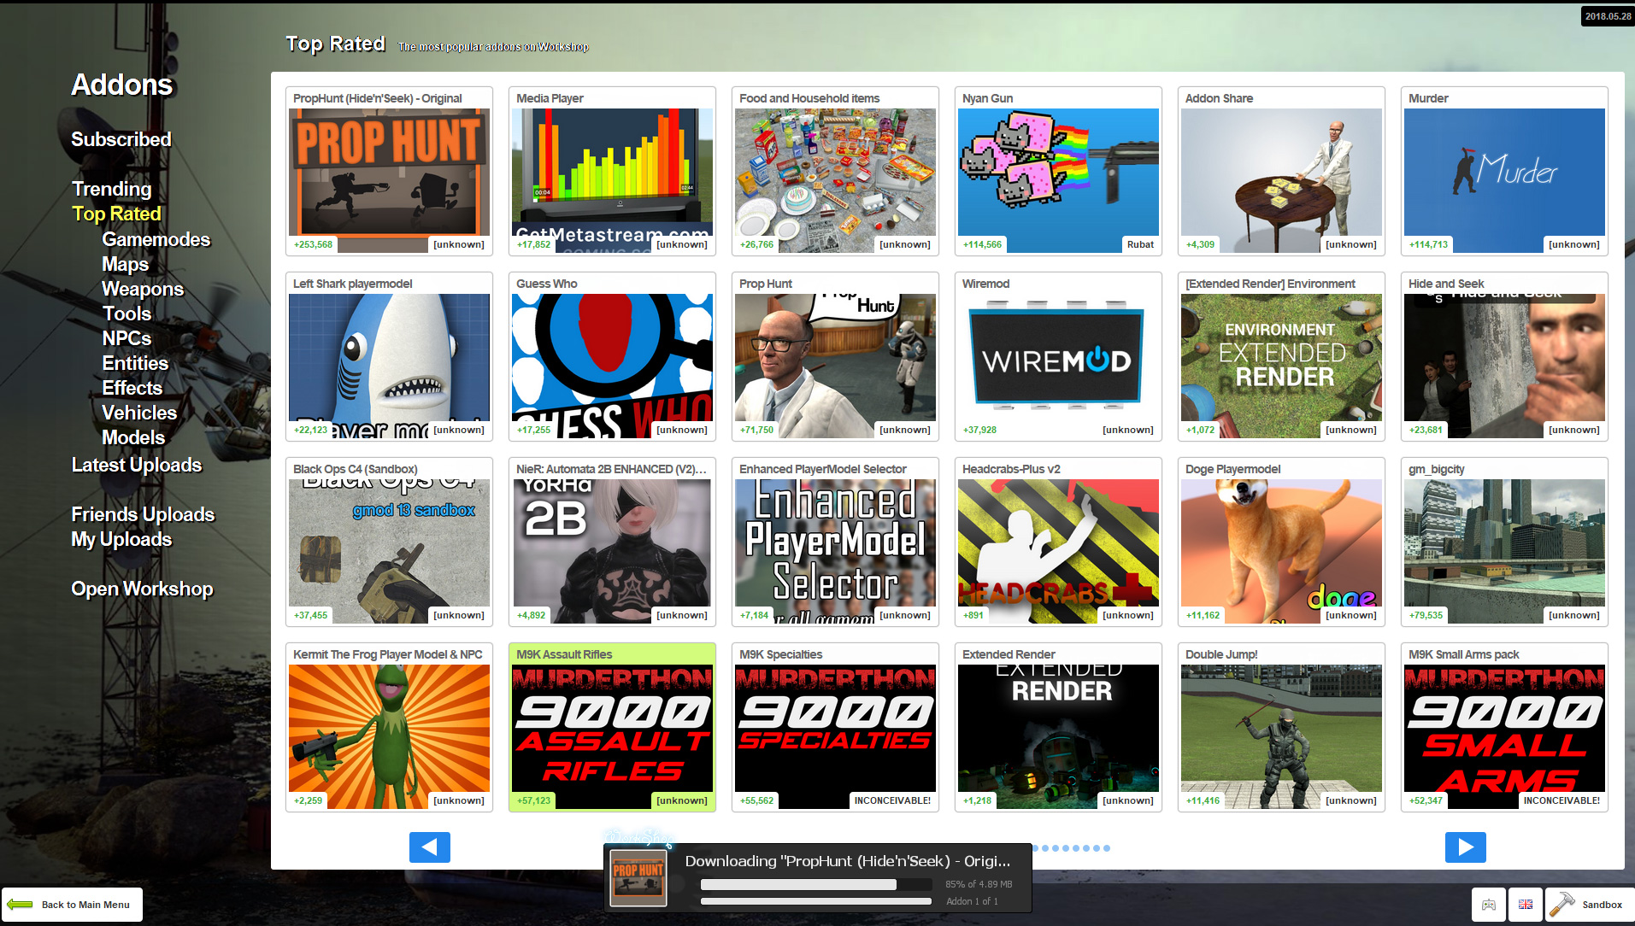Click the +253,568 rating on PropHunt Original

[313, 244]
